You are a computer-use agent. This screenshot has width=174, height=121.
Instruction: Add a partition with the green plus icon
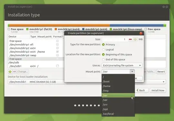pyautogui.click(x=10, y=71)
